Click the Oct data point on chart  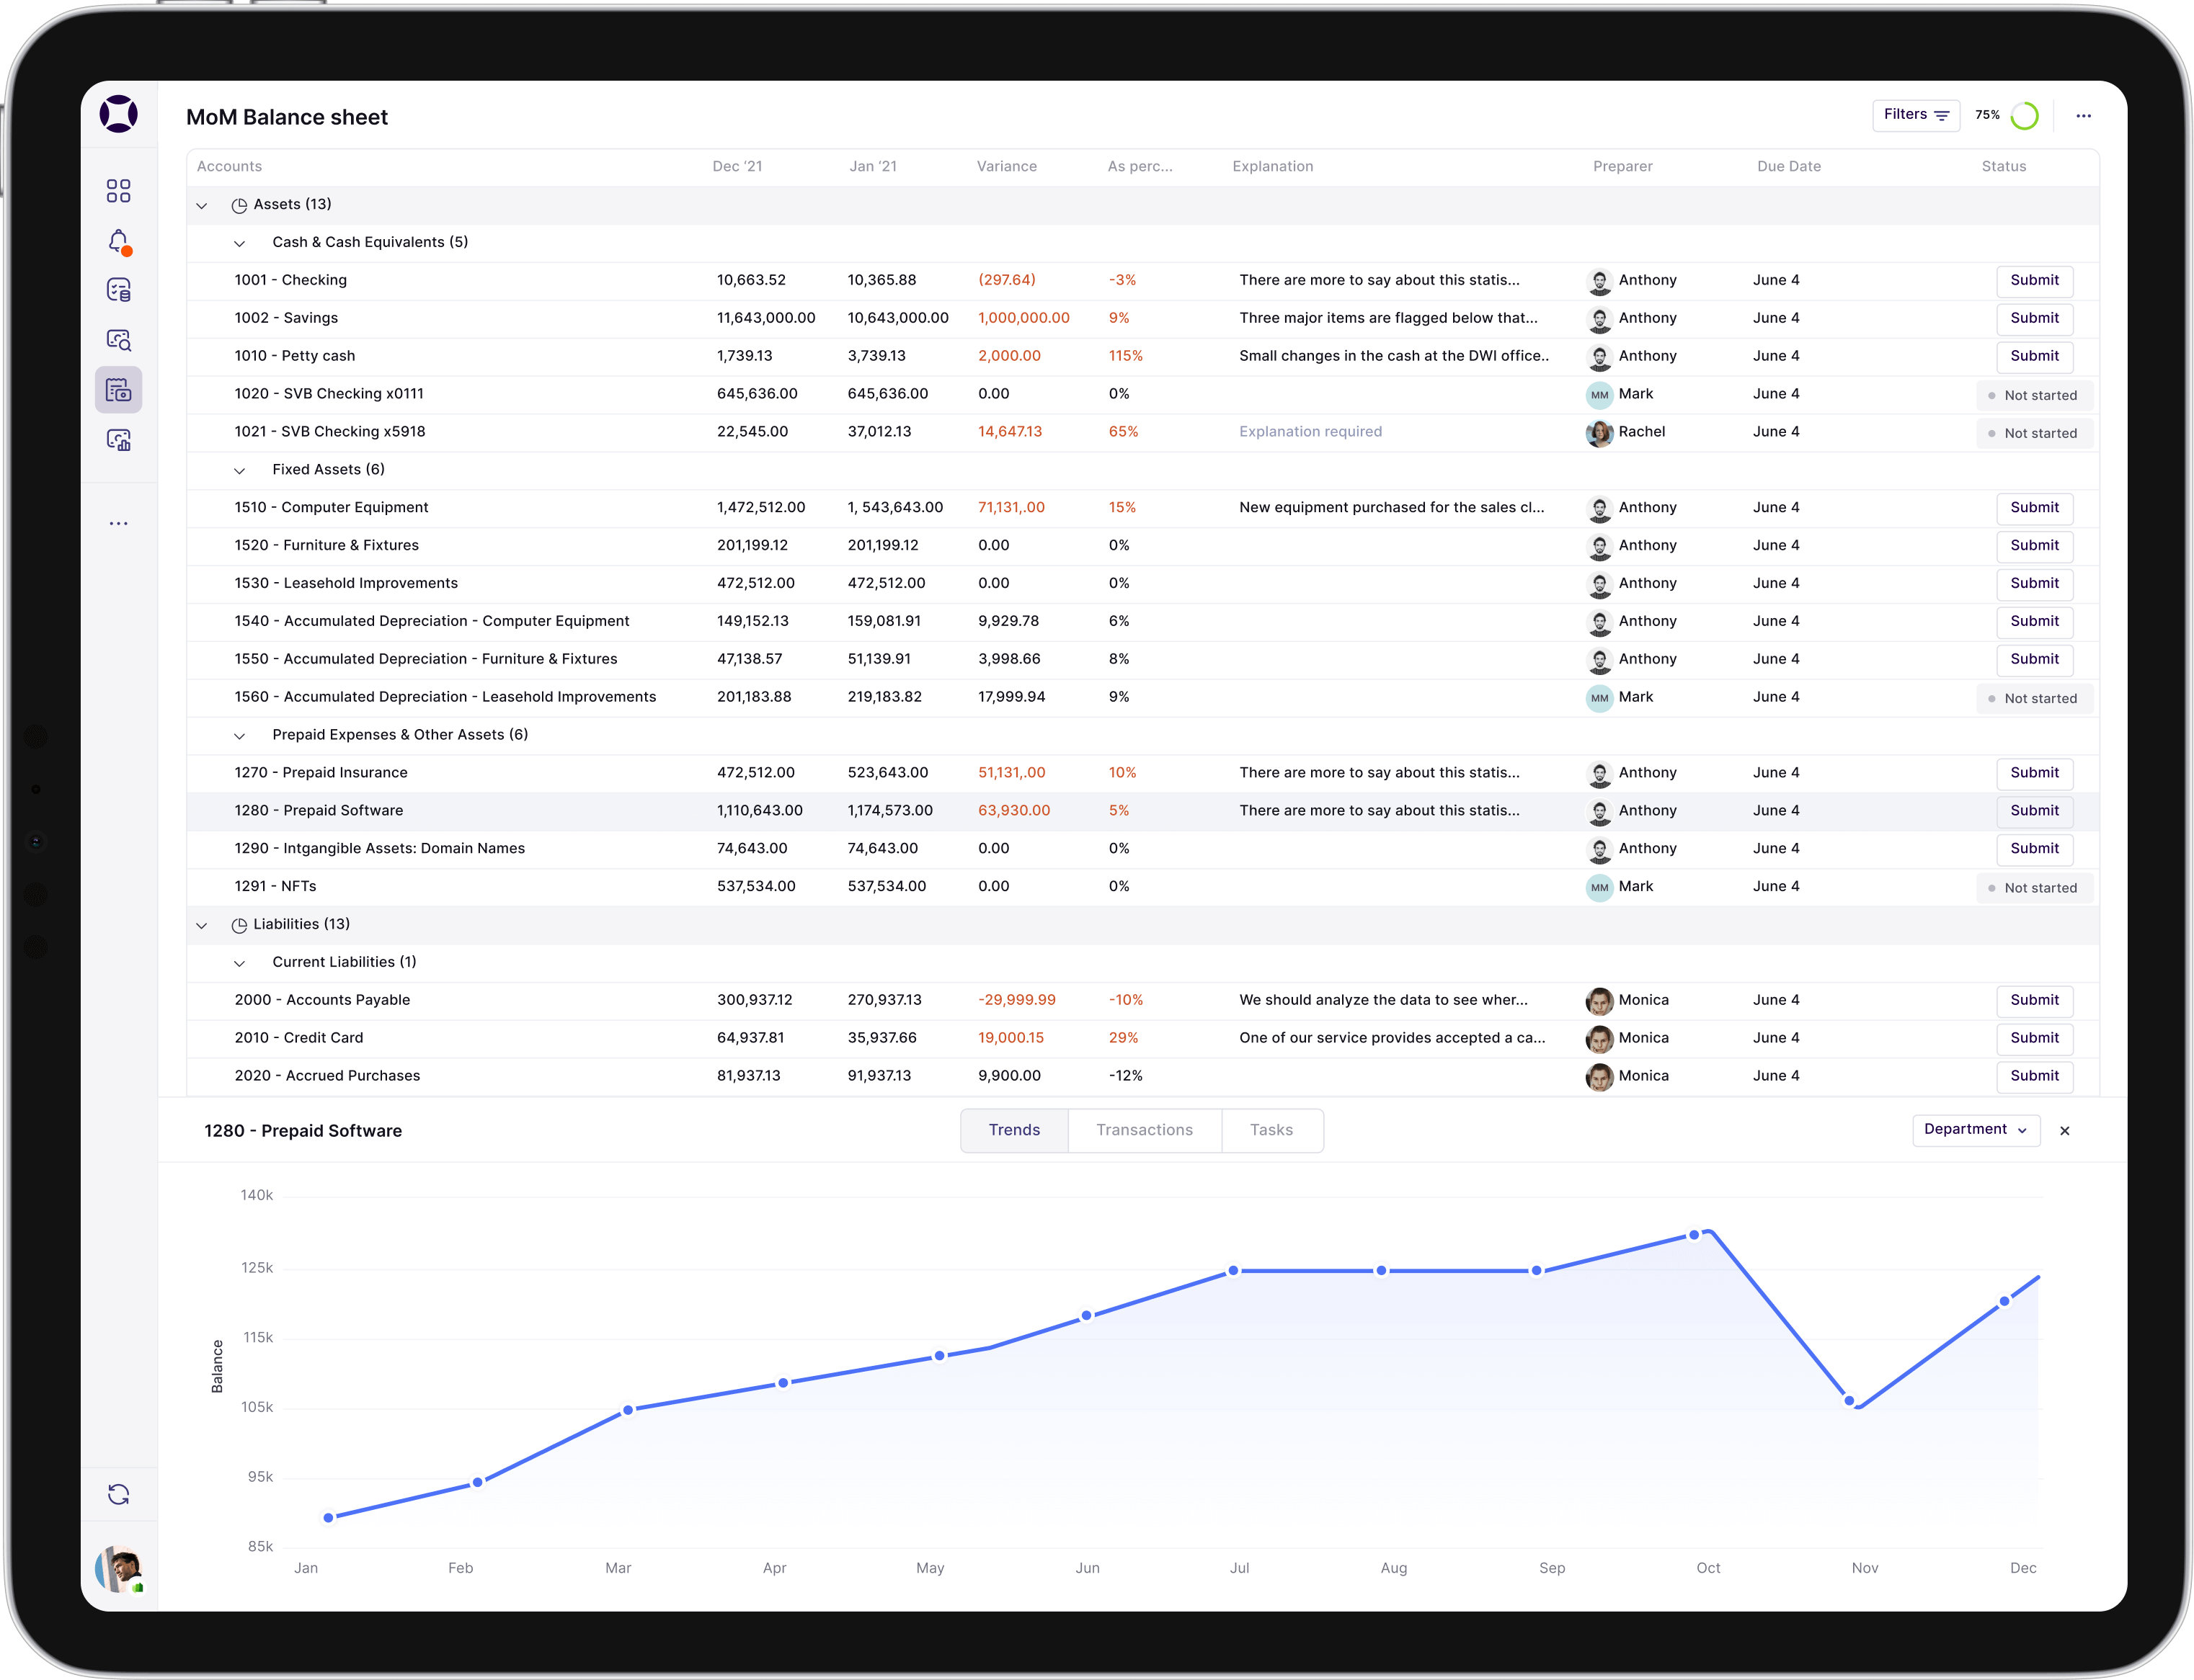click(x=1694, y=1235)
